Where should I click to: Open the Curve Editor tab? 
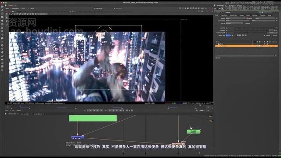point(25,114)
